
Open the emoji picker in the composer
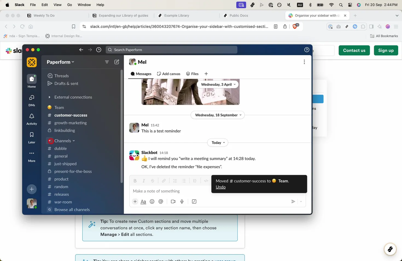pos(152,201)
